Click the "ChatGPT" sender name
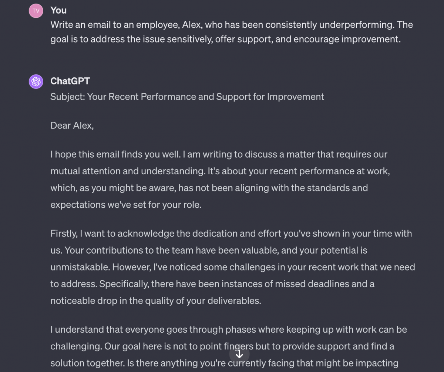The image size is (444, 372). click(70, 81)
